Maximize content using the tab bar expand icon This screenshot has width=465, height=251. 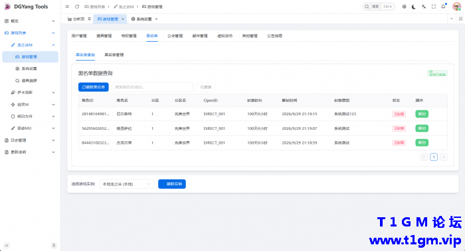click(460, 19)
